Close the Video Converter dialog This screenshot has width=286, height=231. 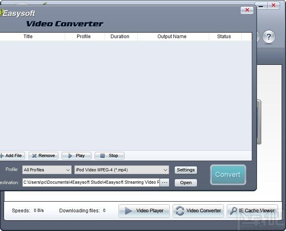(247, 10)
